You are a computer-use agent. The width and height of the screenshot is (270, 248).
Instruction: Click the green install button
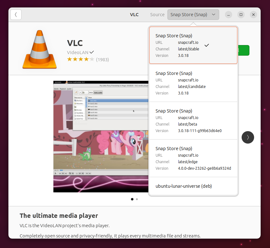(243, 50)
